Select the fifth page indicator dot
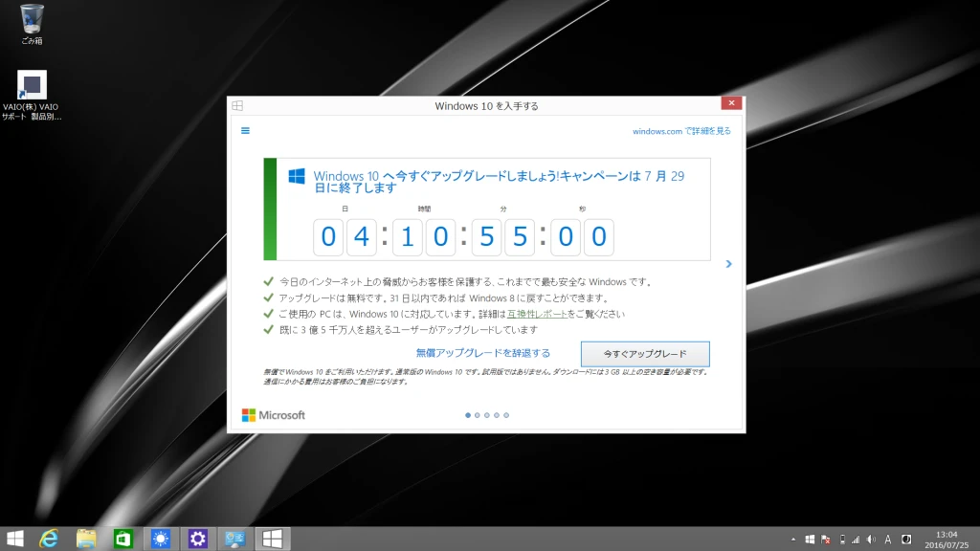 pyautogui.click(x=506, y=415)
